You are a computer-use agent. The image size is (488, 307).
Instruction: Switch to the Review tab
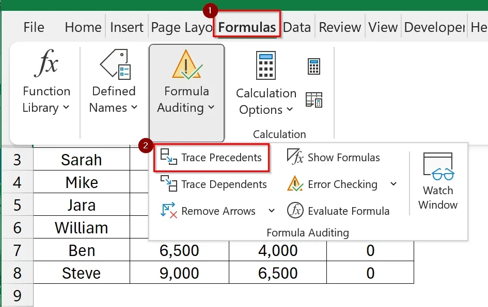tap(340, 27)
